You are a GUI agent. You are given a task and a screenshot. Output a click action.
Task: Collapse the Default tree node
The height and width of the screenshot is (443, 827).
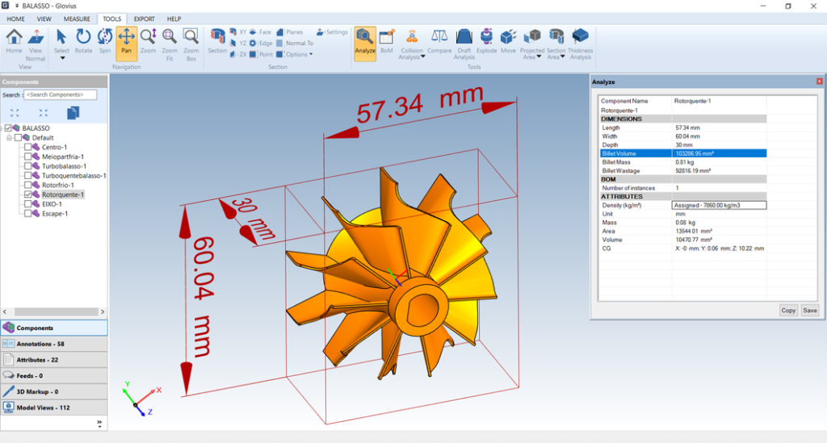[9, 137]
